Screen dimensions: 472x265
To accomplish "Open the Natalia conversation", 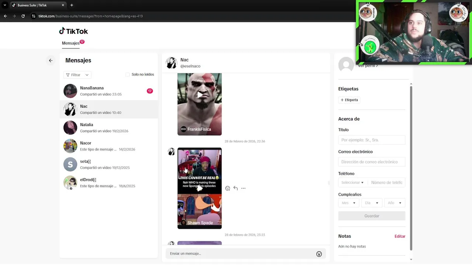I will [x=109, y=128].
